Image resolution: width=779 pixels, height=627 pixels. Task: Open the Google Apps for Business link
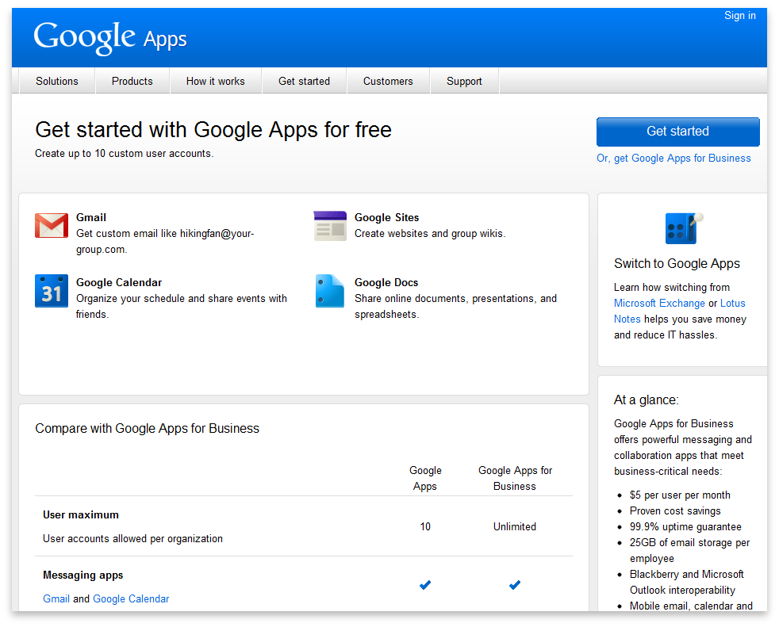point(673,158)
